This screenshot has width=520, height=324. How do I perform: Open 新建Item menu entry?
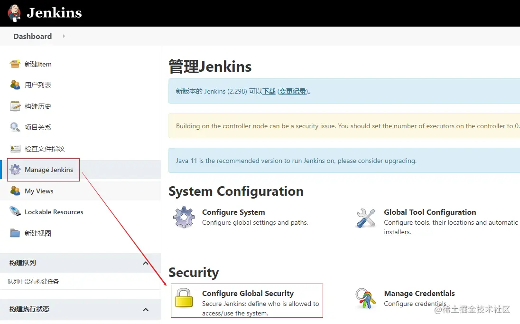(38, 64)
